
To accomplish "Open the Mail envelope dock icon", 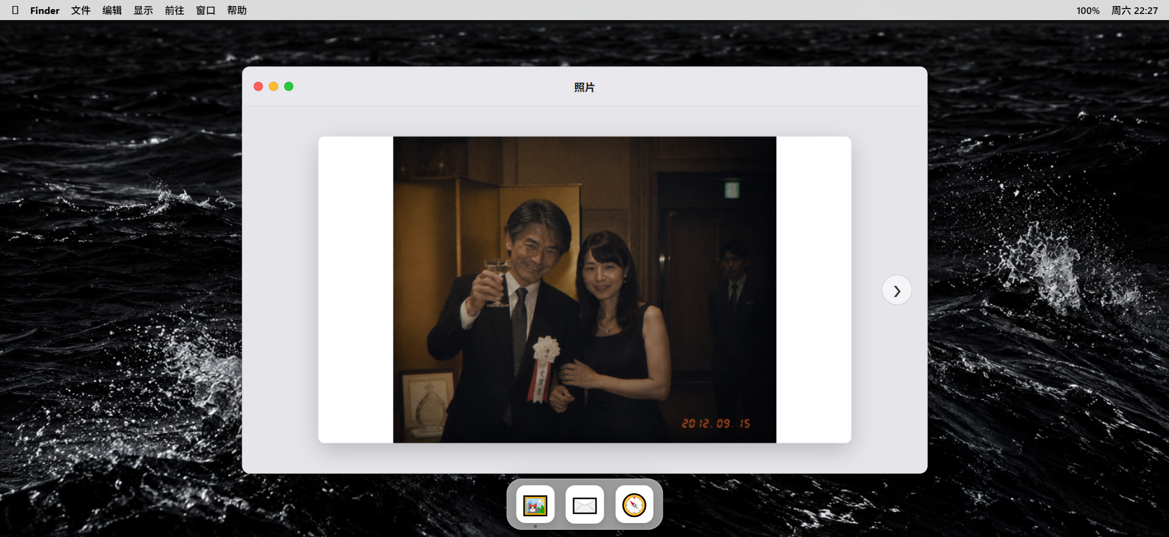I will (x=585, y=505).
